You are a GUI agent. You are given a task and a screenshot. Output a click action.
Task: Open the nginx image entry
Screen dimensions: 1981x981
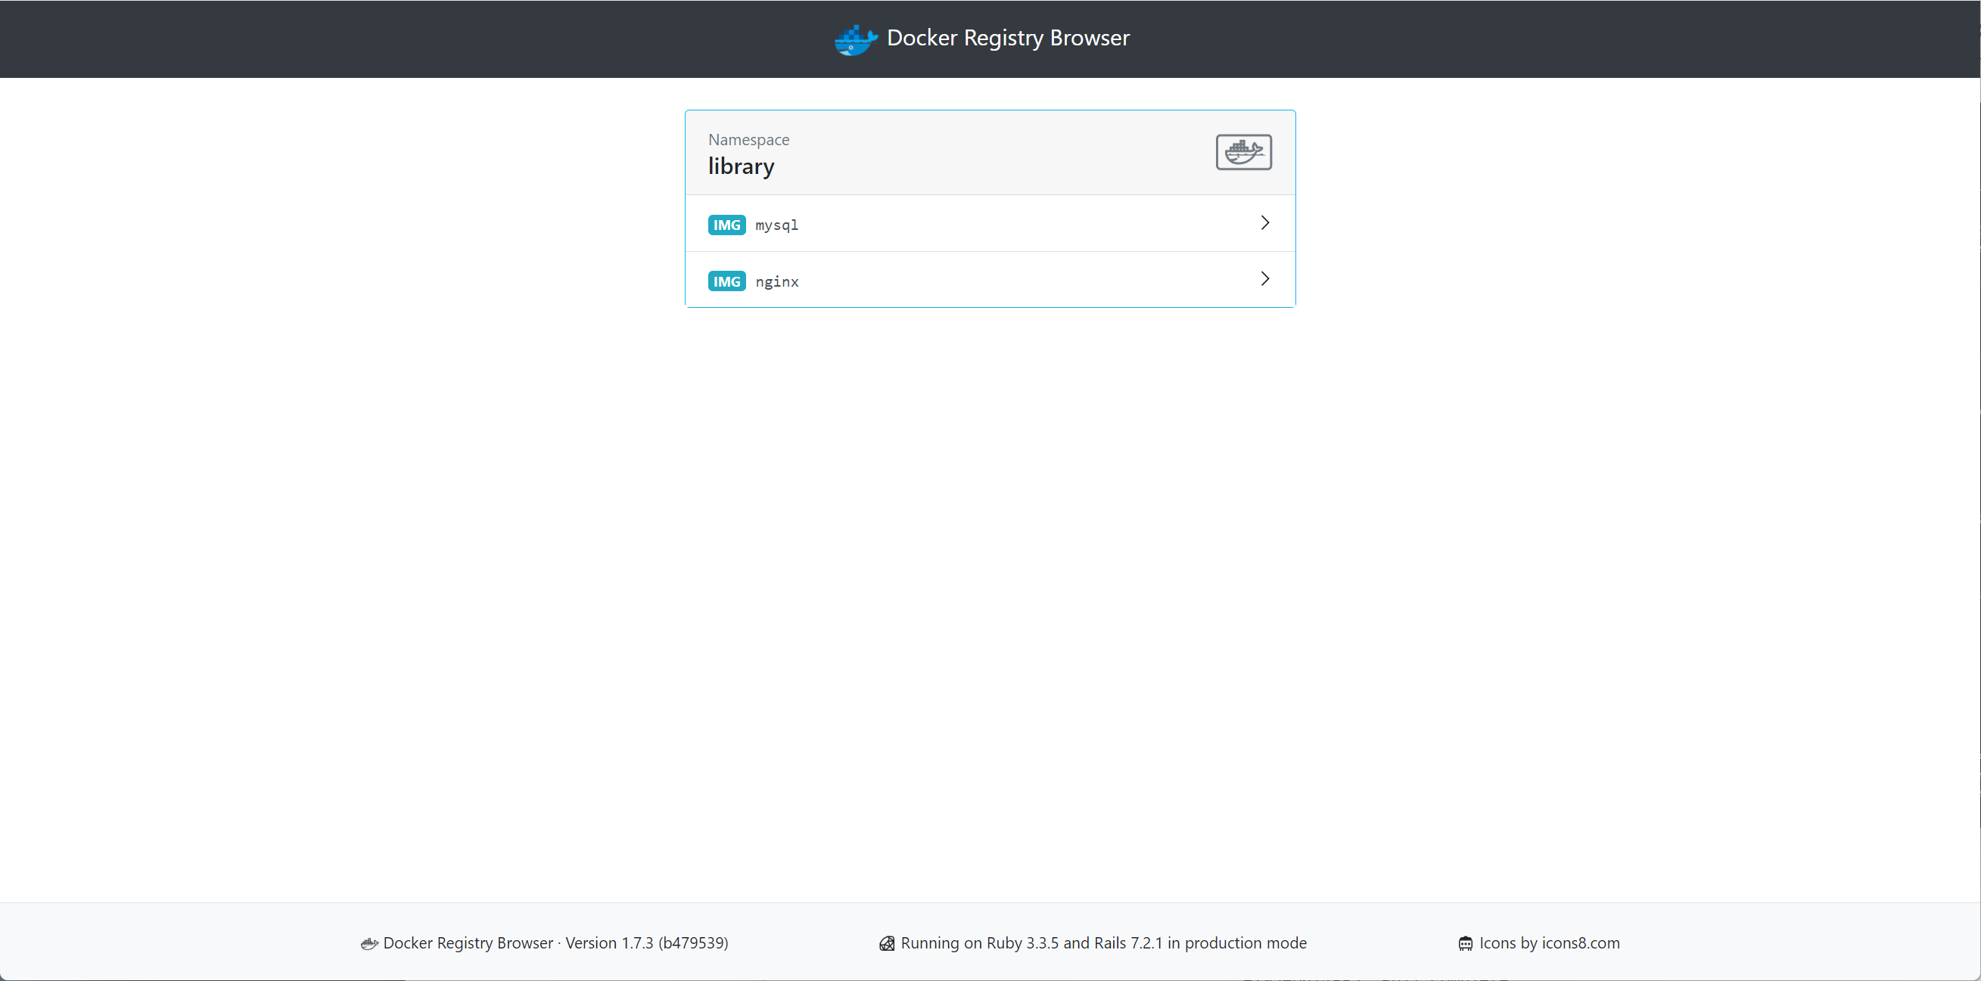(x=990, y=280)
